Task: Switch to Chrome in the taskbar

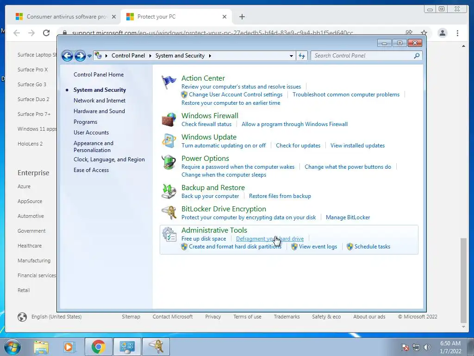Action: tap(98, 347)
